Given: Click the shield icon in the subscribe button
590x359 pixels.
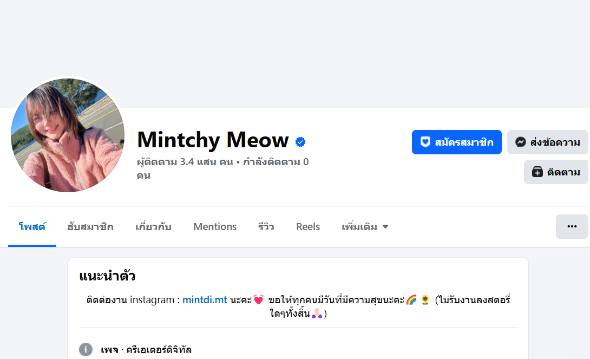Looking at the screenshot, I should 425,142.
